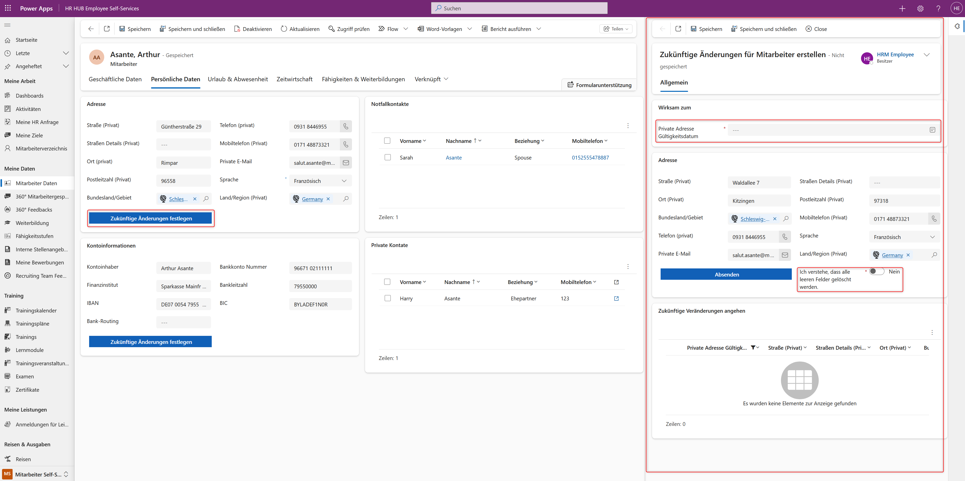Check the Harry Asante row checkbox
The image size is (965, 481).
387,298
